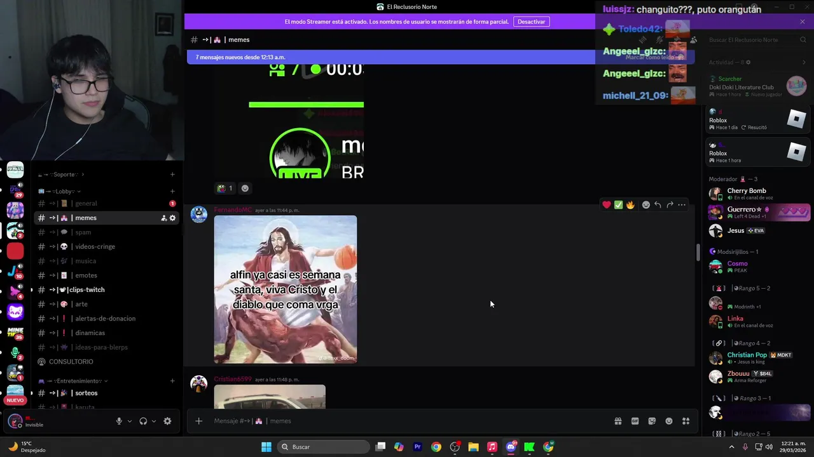Image resolution: width=814 pixels, height=457 pixels.
Task: Toggle the member list icon
Action: coord(693,40)
